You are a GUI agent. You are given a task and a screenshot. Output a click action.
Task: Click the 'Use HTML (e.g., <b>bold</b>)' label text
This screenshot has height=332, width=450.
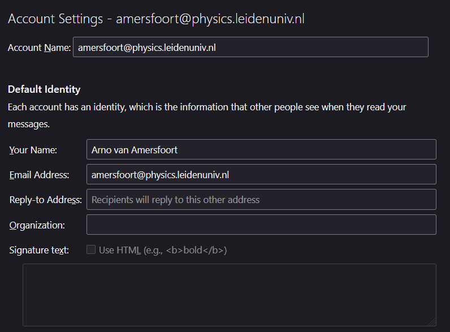tap(163, 250)
